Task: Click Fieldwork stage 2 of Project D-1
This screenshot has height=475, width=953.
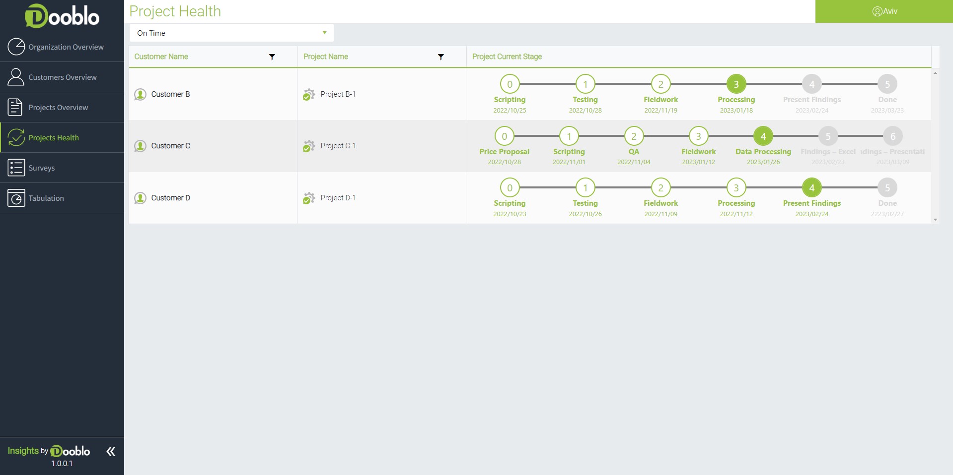Action: pos(660,188)
